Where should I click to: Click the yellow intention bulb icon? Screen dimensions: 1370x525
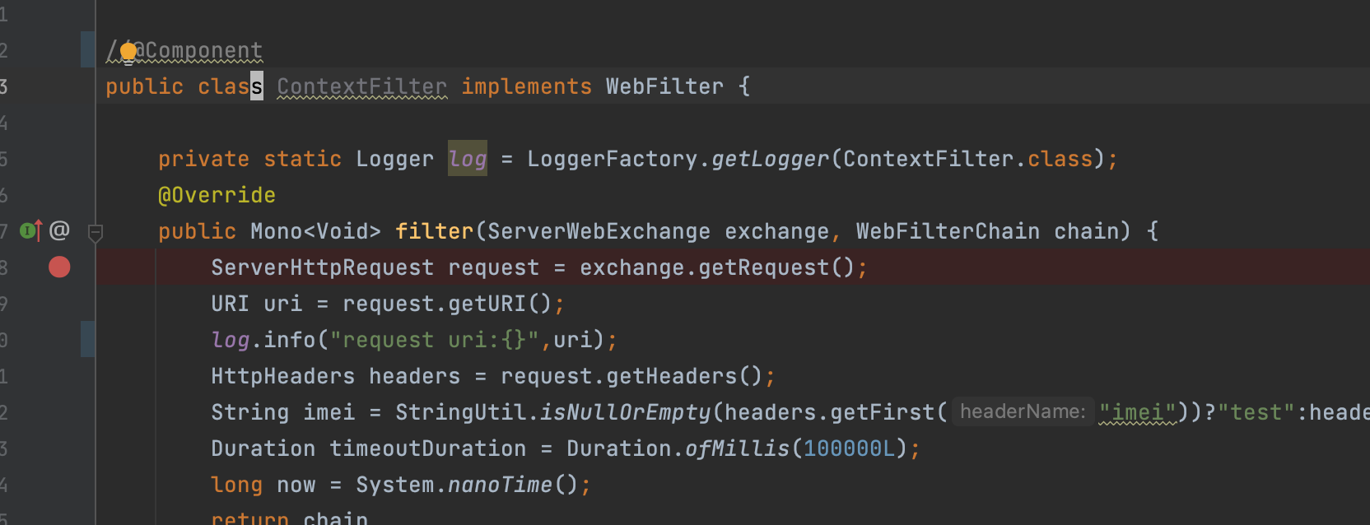(x=128, y=52)
